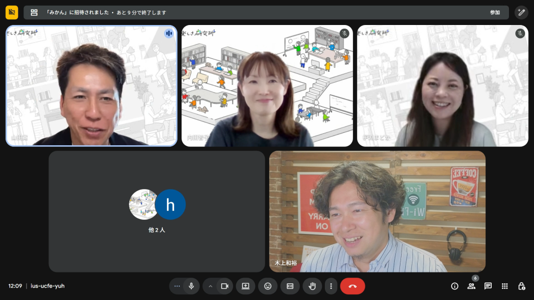
Task: Send an emoji reaction
Action: coord(268,286)
